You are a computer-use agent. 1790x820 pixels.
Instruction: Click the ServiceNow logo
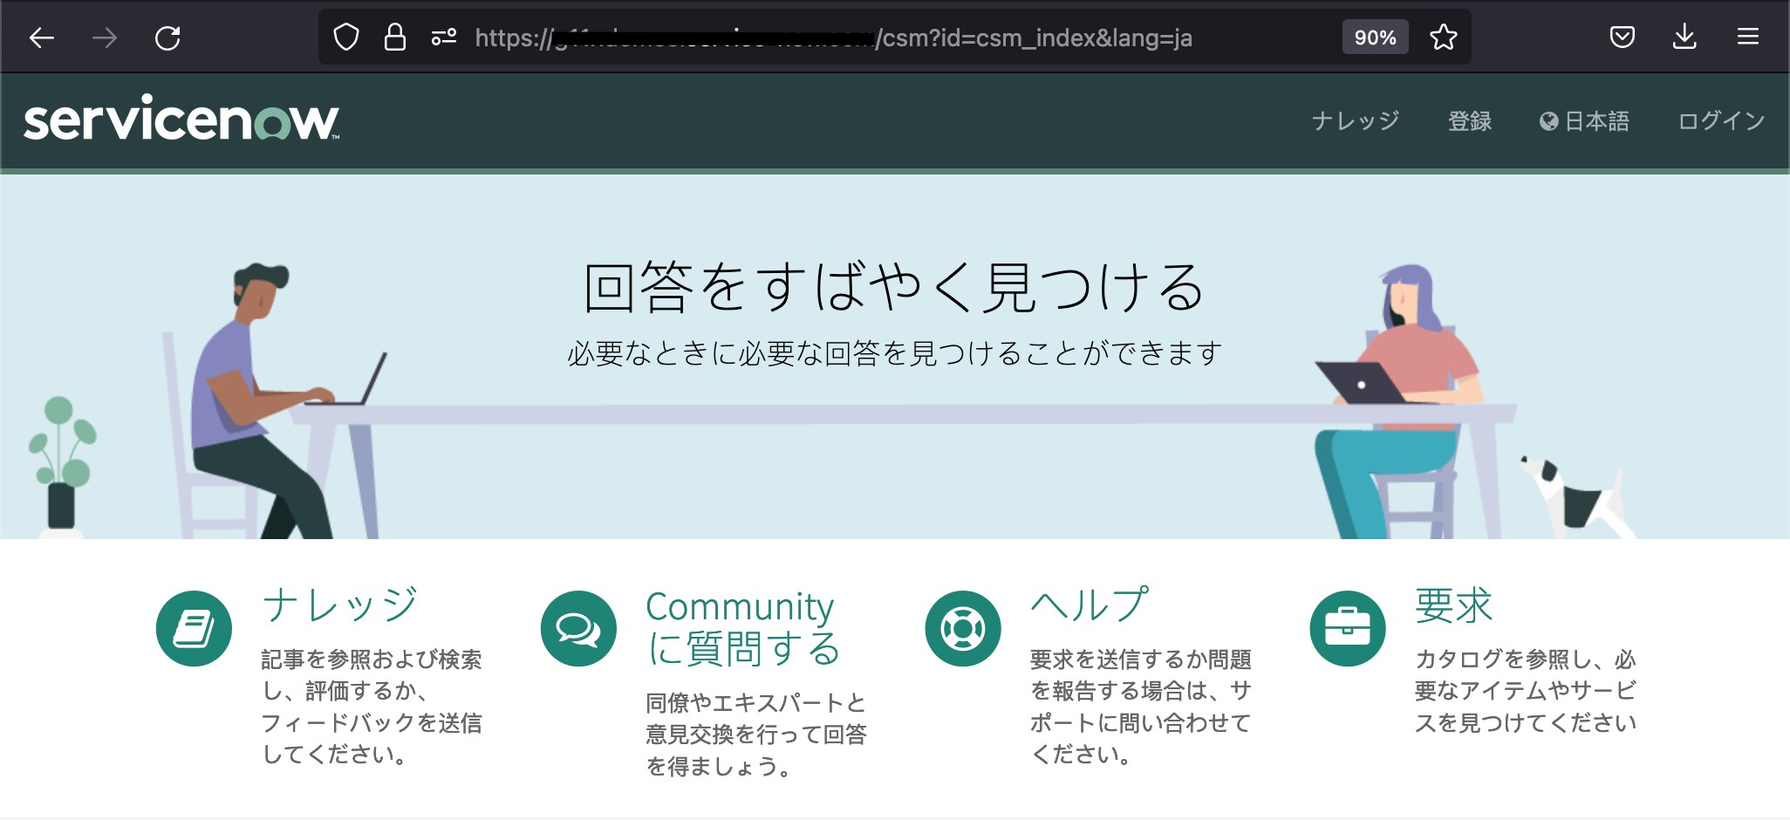(181, 119)
